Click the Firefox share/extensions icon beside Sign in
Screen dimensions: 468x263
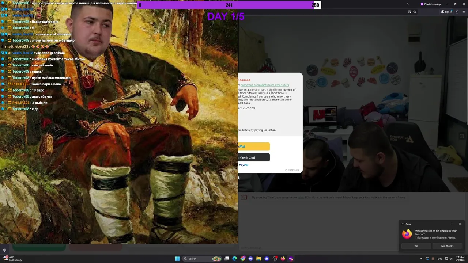tap(457, 12)
